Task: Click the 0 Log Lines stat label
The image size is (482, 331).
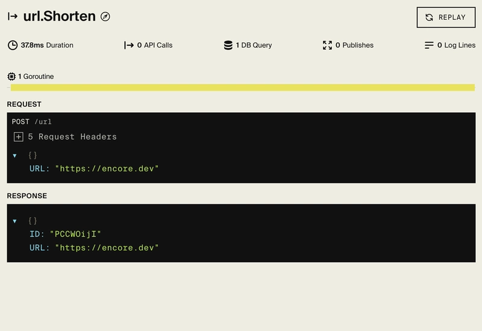Action: (456, 45)
